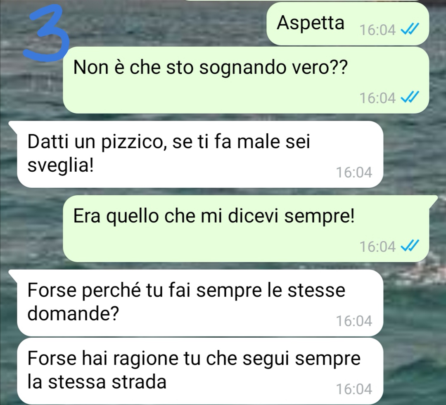446x405 pixels.
Task: Select the 'Forse perché tu fai sempre' text line
Action: 186,290
